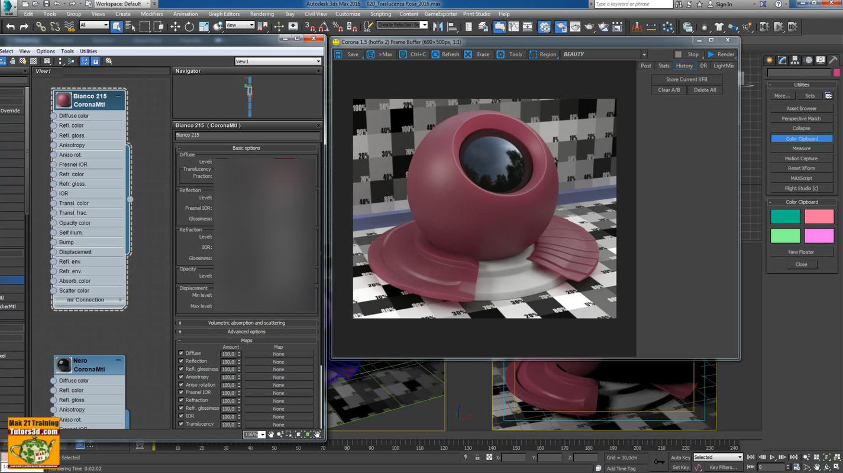Viewport: 843px width, 473px height.
Task: Click the Clear A/B button
Action: tap(669, 90)
